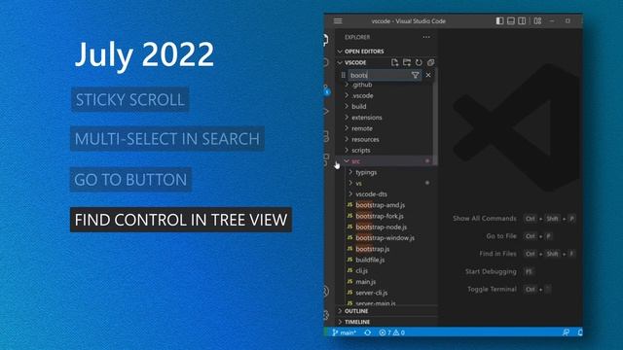Viewport: 623px width, 350px height.
Task: Click the New Folder icon in VSCODE header
Action: tap(407, 62)
